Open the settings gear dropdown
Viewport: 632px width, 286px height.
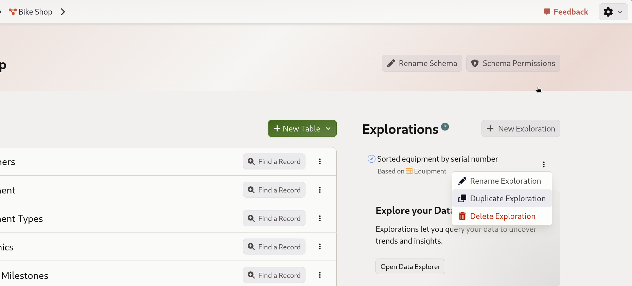(613, 12)
